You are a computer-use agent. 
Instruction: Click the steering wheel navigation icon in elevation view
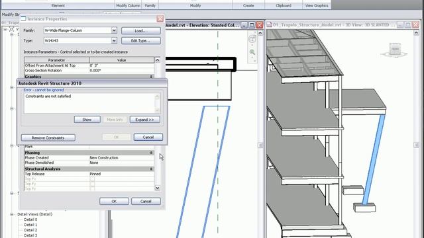[252, 39]
